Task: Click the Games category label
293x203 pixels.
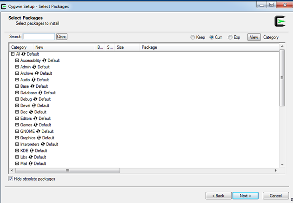Action: point(26,125)
